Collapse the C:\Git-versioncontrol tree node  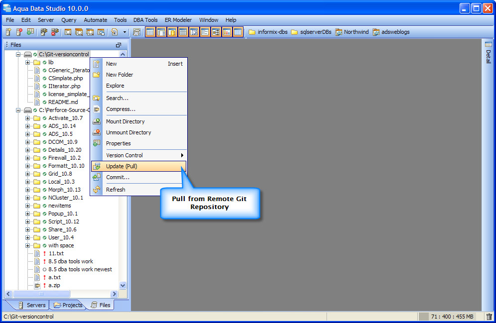[x=18, y=54]
